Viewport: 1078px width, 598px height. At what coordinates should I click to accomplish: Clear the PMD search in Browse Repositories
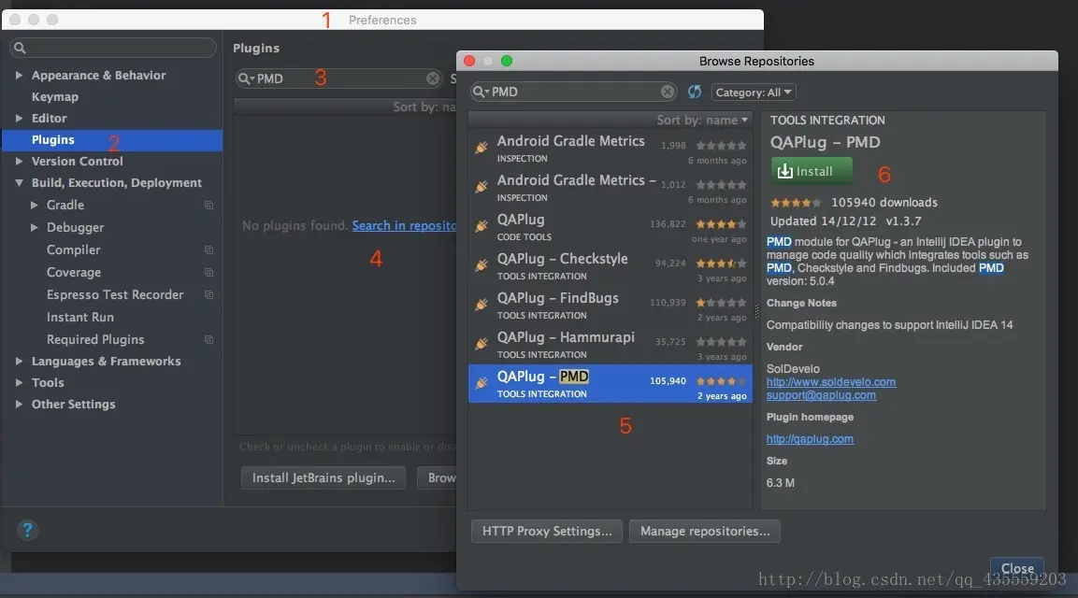(668, 92)
